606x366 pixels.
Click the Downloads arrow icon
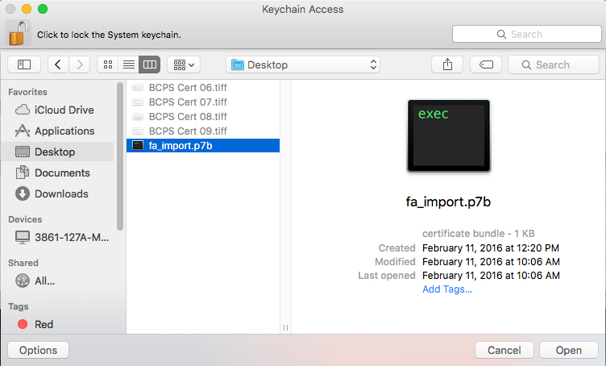pyautogui.click(x=23, y=193)
